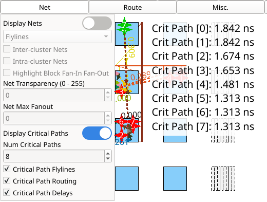Click Crit Path [0]: 1.842 ns label
The image size is (267, 202).
(x=203, y=28)
